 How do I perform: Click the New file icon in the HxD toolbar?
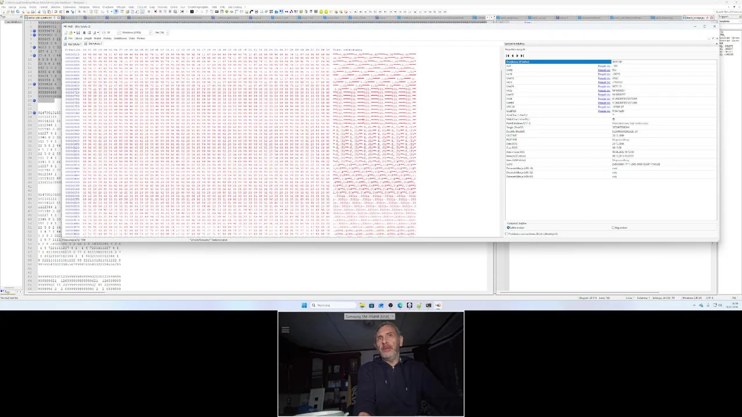(x=66, y=32)
